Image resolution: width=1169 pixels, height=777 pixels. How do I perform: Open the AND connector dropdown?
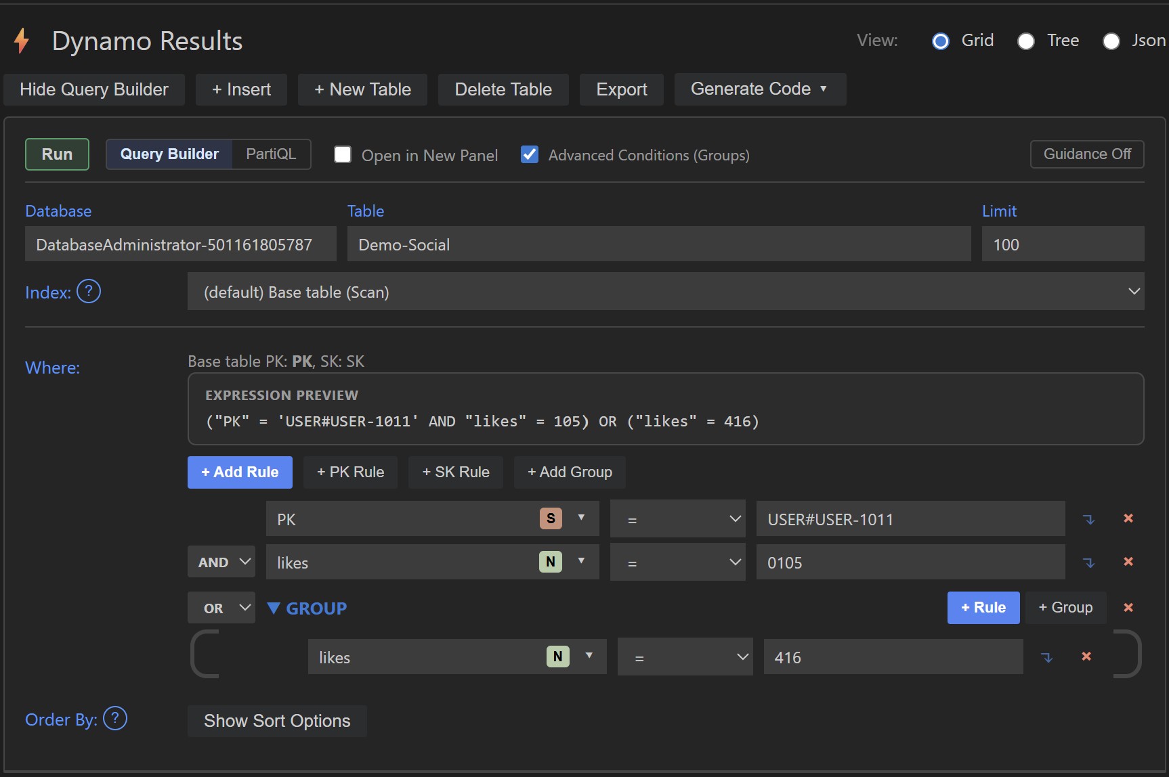tap(221, 562)
